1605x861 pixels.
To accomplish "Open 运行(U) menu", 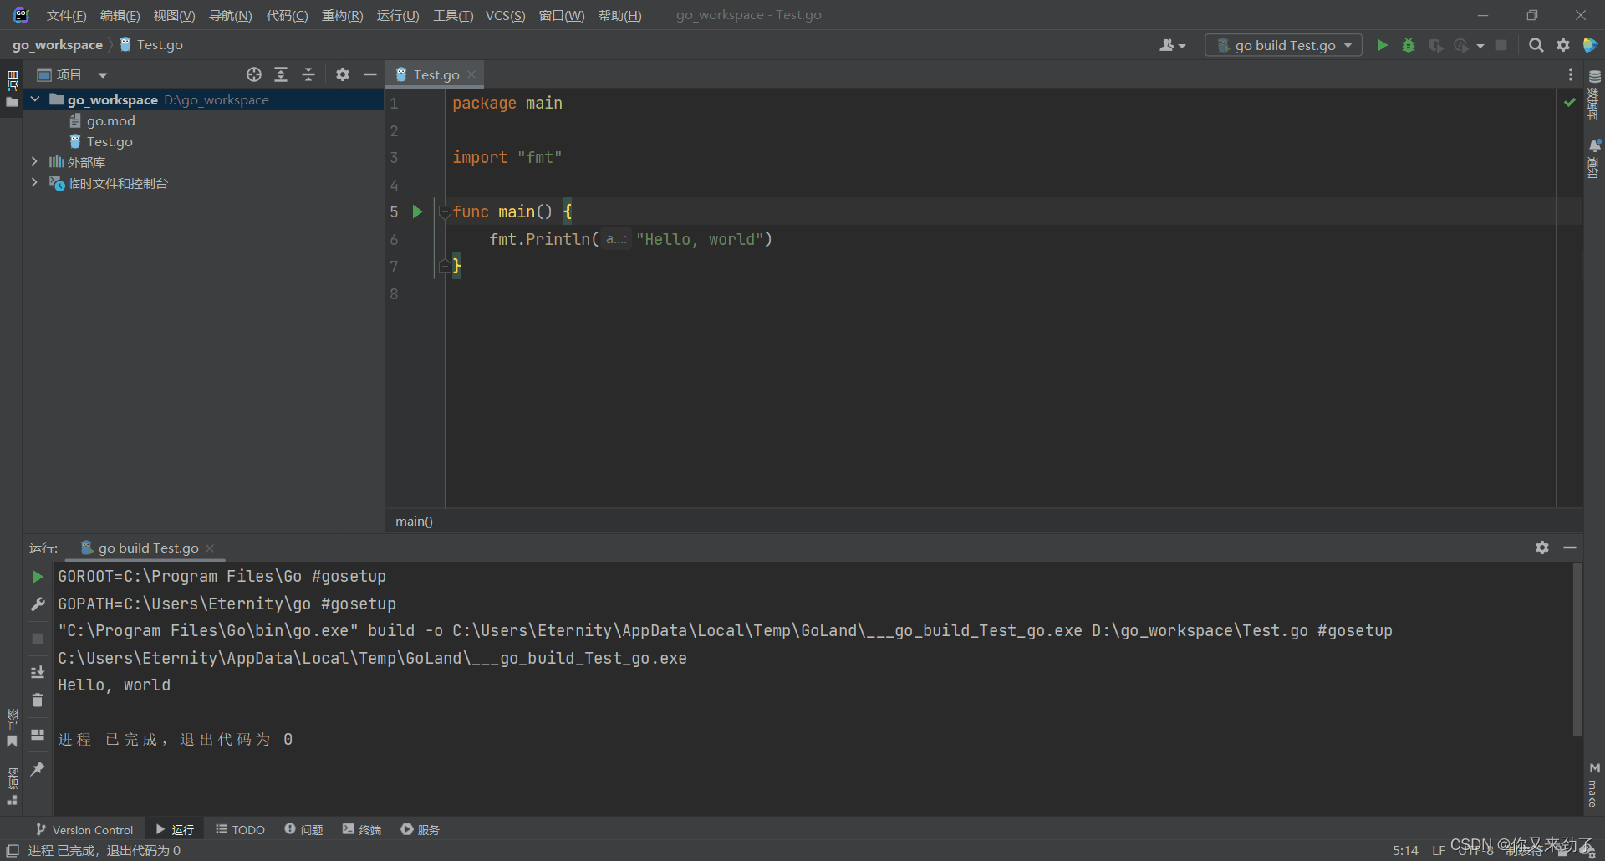I will click(398, 15).
